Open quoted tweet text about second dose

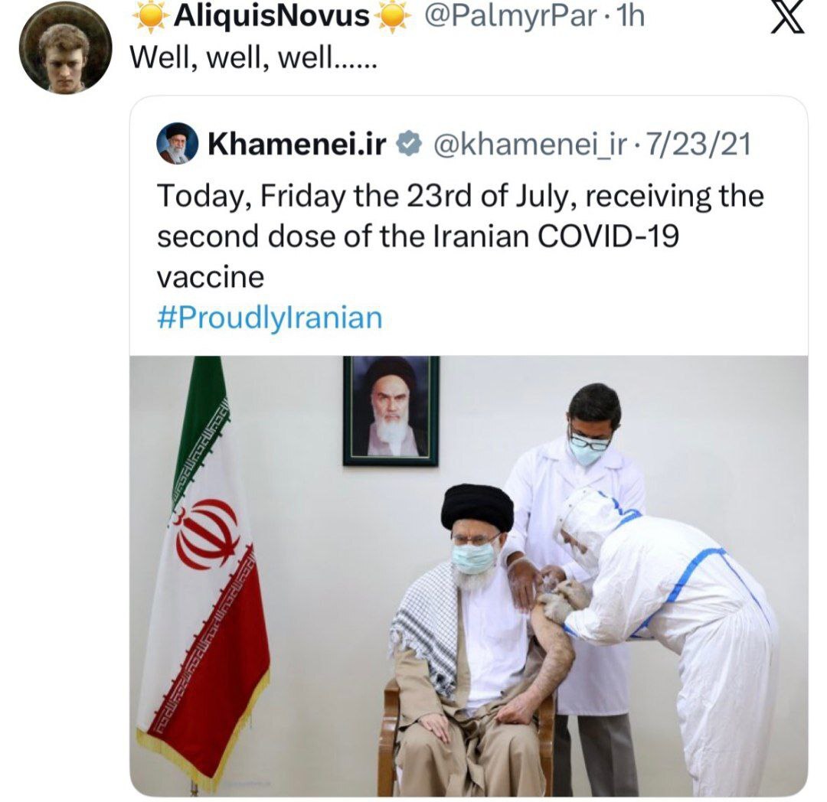pyautogui.click(x=460, y=236)
